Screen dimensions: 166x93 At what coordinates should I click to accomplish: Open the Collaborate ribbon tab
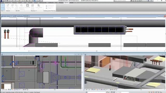coord(51,3)
